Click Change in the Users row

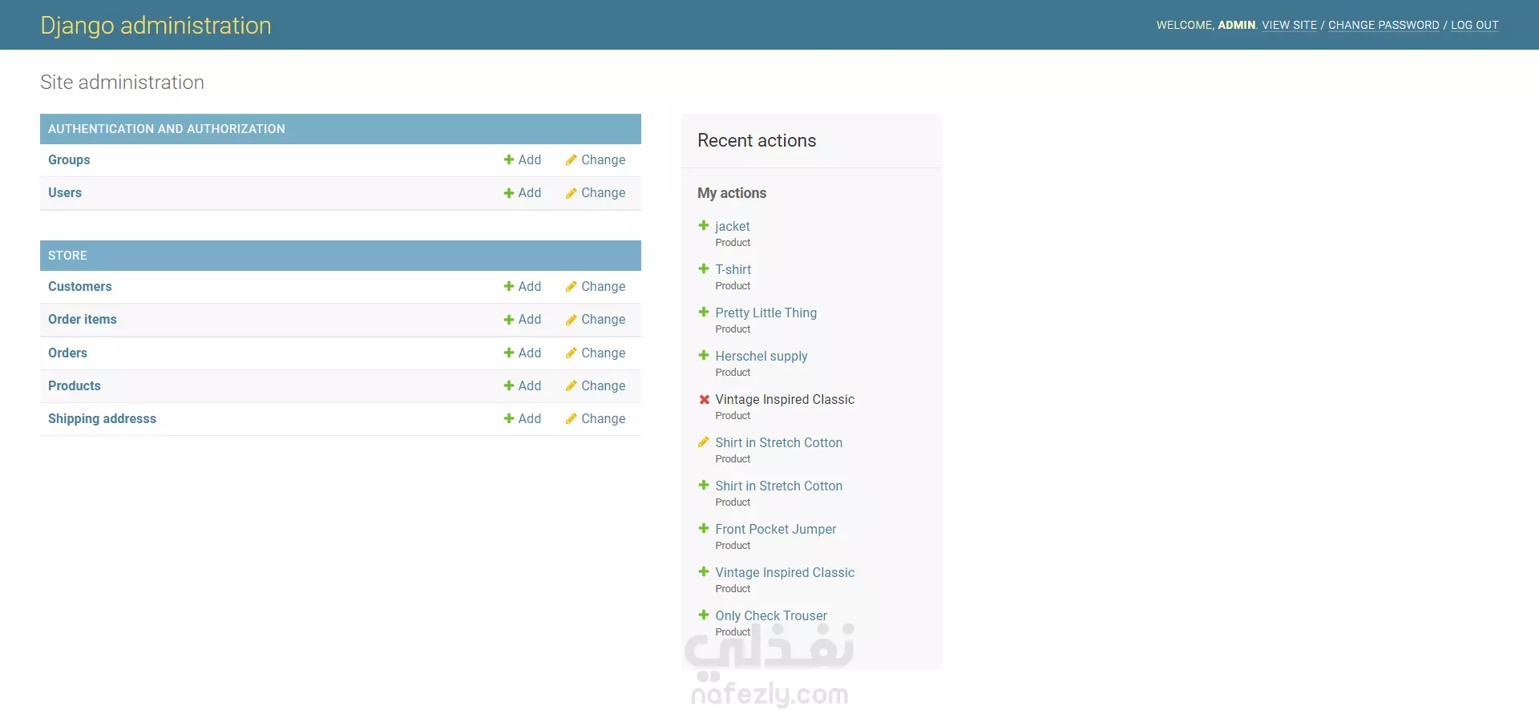click(596, 192)
